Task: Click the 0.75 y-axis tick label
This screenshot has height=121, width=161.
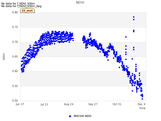Action: point(15,27)
